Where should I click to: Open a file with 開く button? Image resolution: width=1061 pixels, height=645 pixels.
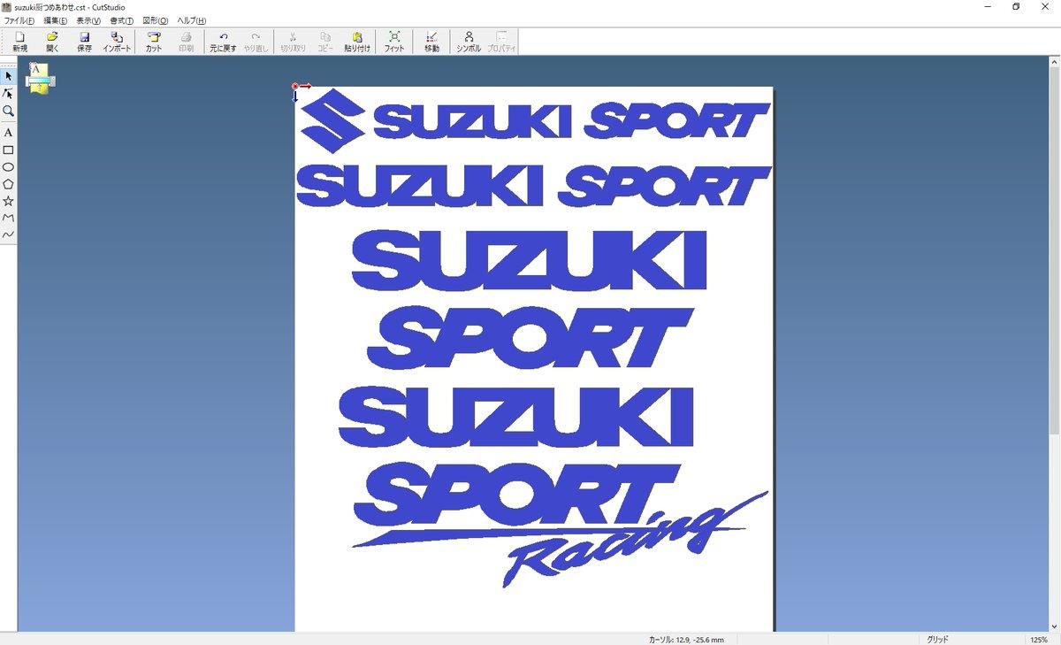tap(52, 42)
